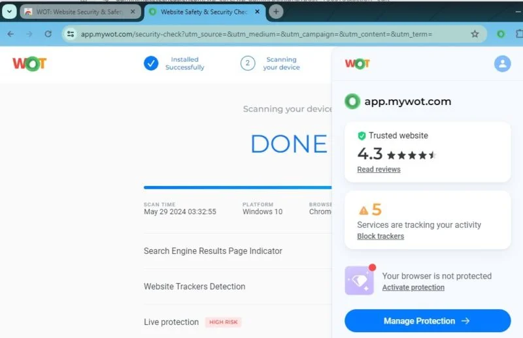Screen dimensions: 523x338
Task: Click the Trusted website label
Action: [398, 136]
